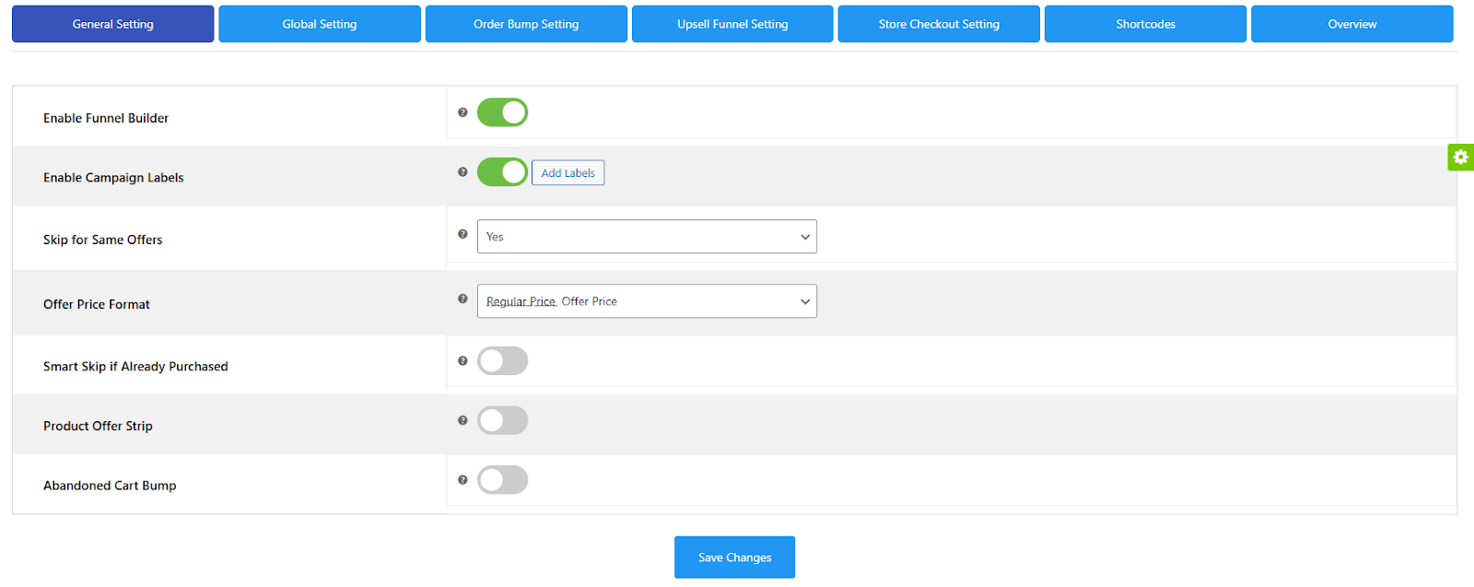Click help icon for Enable Campaign Labels
This screenshot has width=1474, height=587.
coord(462,172)
